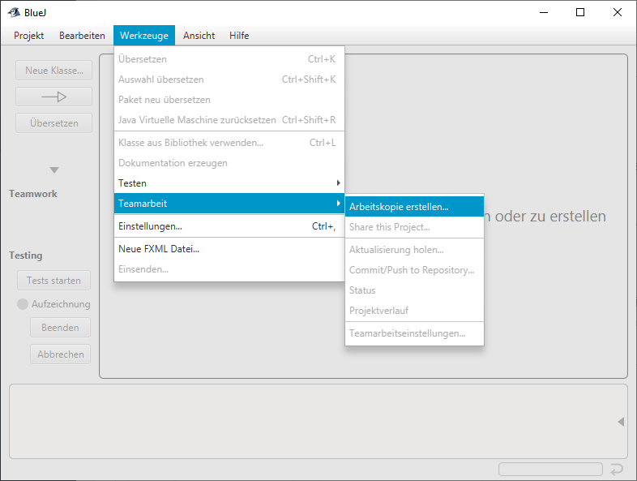Click the Übersetzen sidebar button
The height and width of the screenshot is (481, 637).
[x=54, y=123]
